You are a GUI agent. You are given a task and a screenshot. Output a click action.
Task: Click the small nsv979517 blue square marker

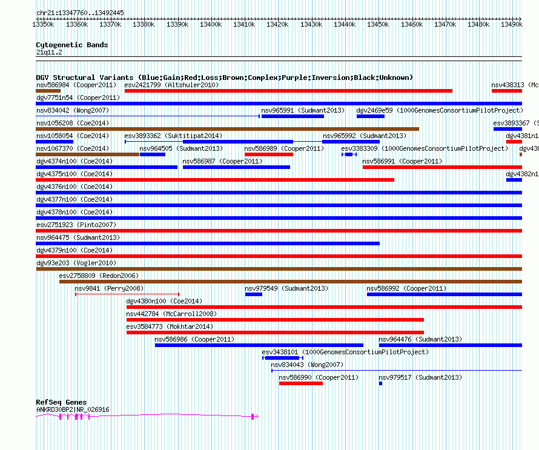pos(380,383)
